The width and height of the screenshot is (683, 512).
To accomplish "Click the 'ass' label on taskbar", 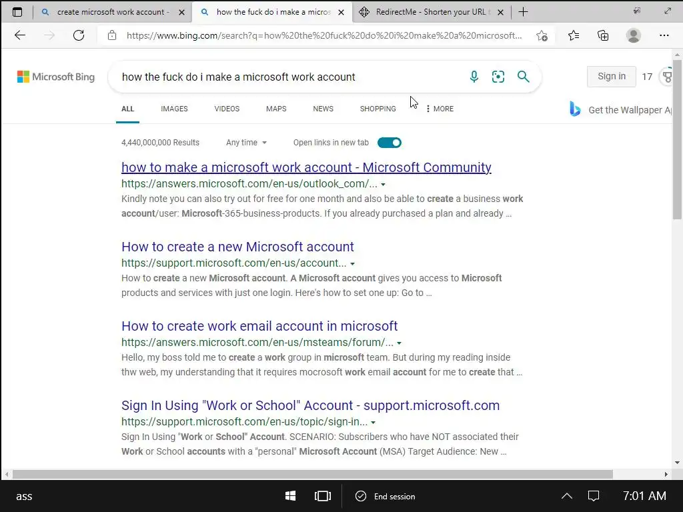I will pos(24,496).
